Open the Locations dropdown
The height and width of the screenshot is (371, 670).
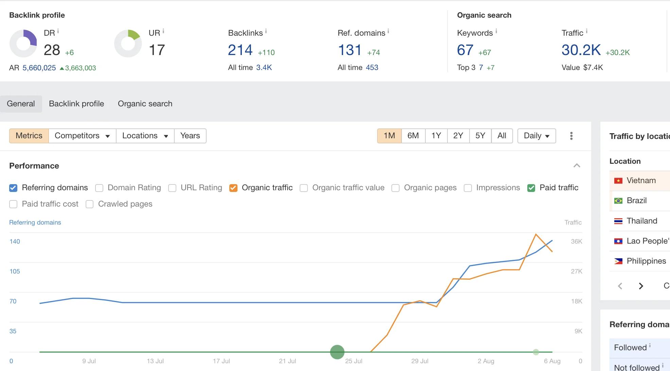[x=145, y=136]
